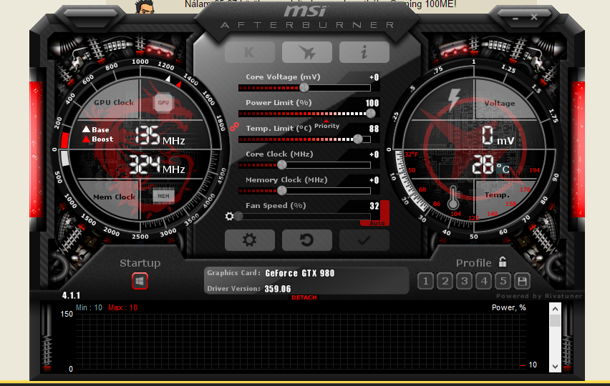Click the graph scrollbar down arrow

[555, 366]
